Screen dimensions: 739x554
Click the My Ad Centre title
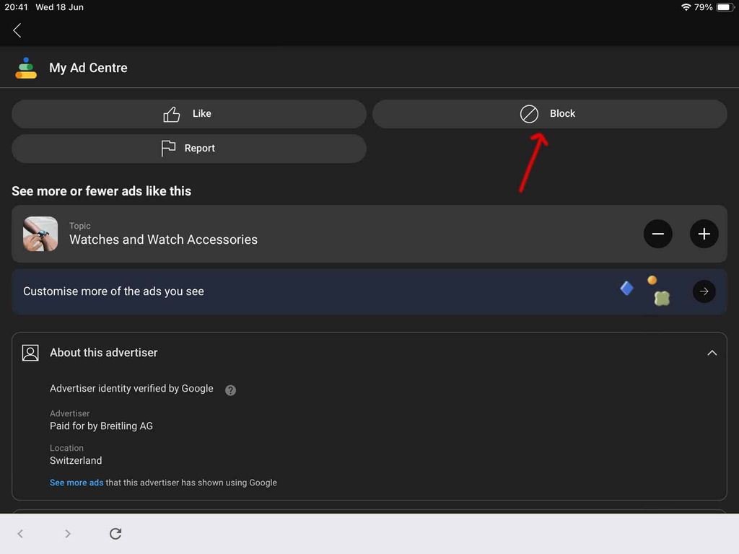tap(88, 68)
